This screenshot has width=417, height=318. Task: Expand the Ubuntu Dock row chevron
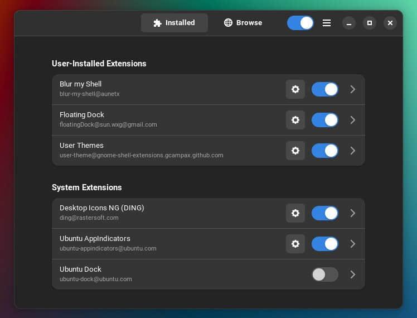click(352, 274)
